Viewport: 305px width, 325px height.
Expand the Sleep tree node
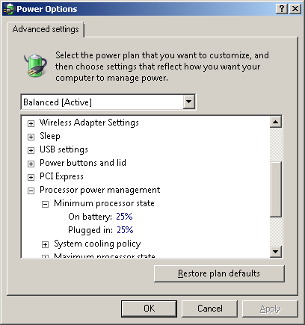31,137
